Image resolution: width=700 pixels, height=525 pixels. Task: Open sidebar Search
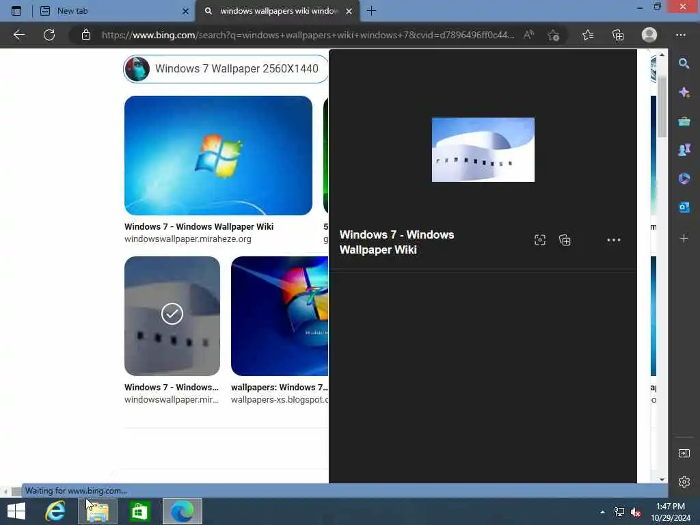[684, 64]
